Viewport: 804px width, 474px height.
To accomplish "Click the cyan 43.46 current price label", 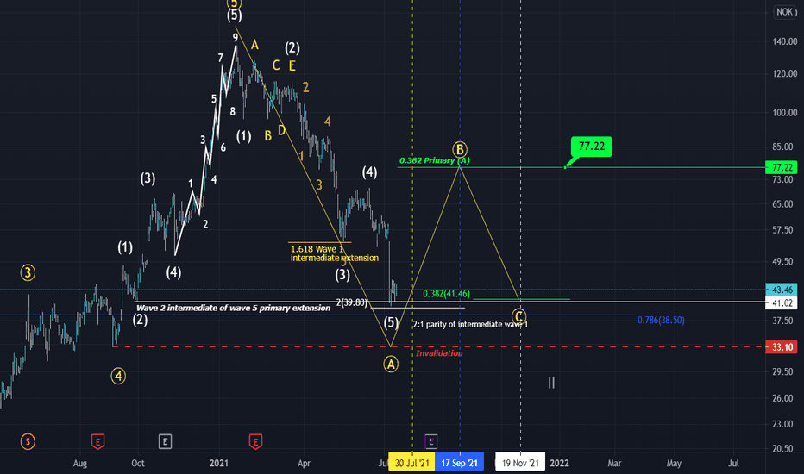I will (x=782, y=290).
